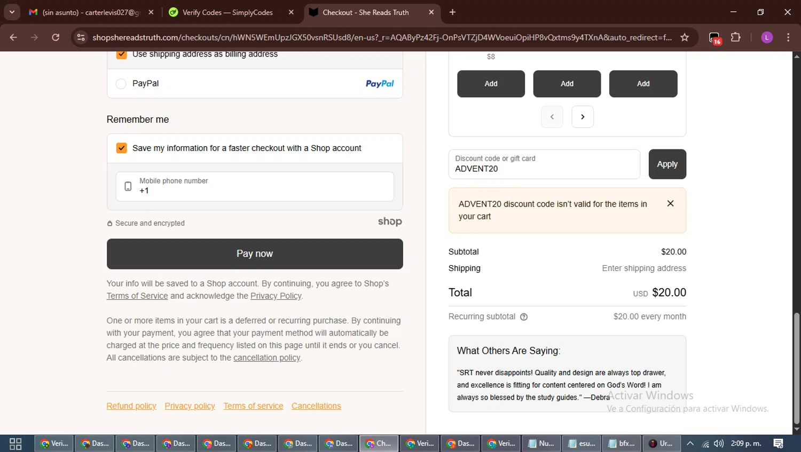The image size is (801, 452).
Task: Reload the checkout page
Action: click(x=56, y=37)
